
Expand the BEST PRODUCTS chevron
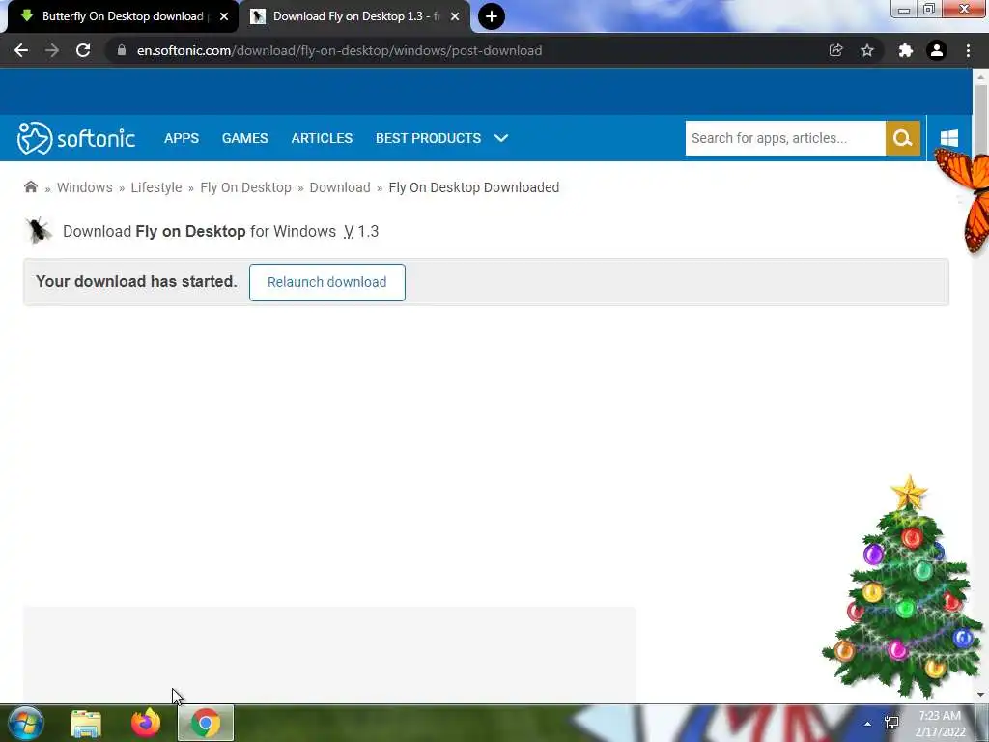[x=501, y=138]
